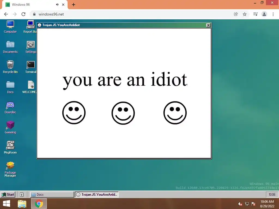Click the notepad quick-launch icon beside Start
Screen dimensions: 279x209
pyautogui.click(x=22, y=194)
